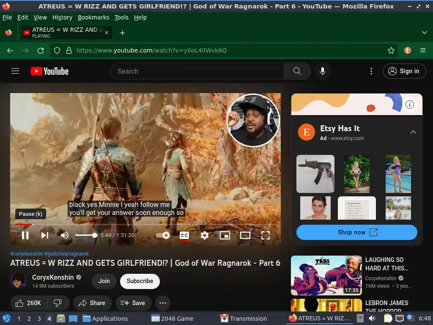The height and width of the screenshot is (325, 433).
Task: Open tracking protection shield icon
Action: pos(57,50)
